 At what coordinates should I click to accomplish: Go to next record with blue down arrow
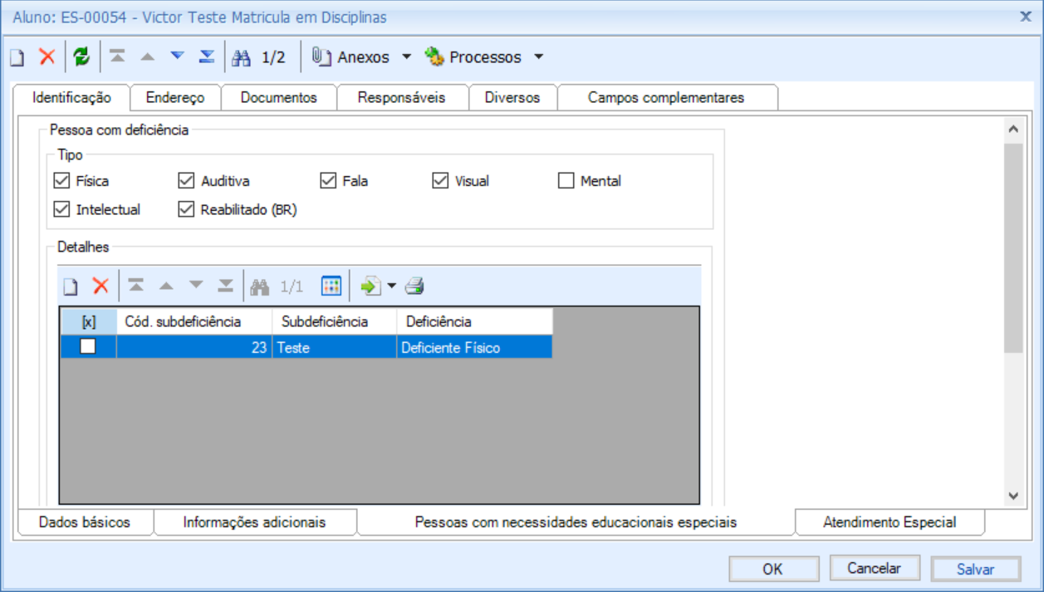click(x=177, y=57)
